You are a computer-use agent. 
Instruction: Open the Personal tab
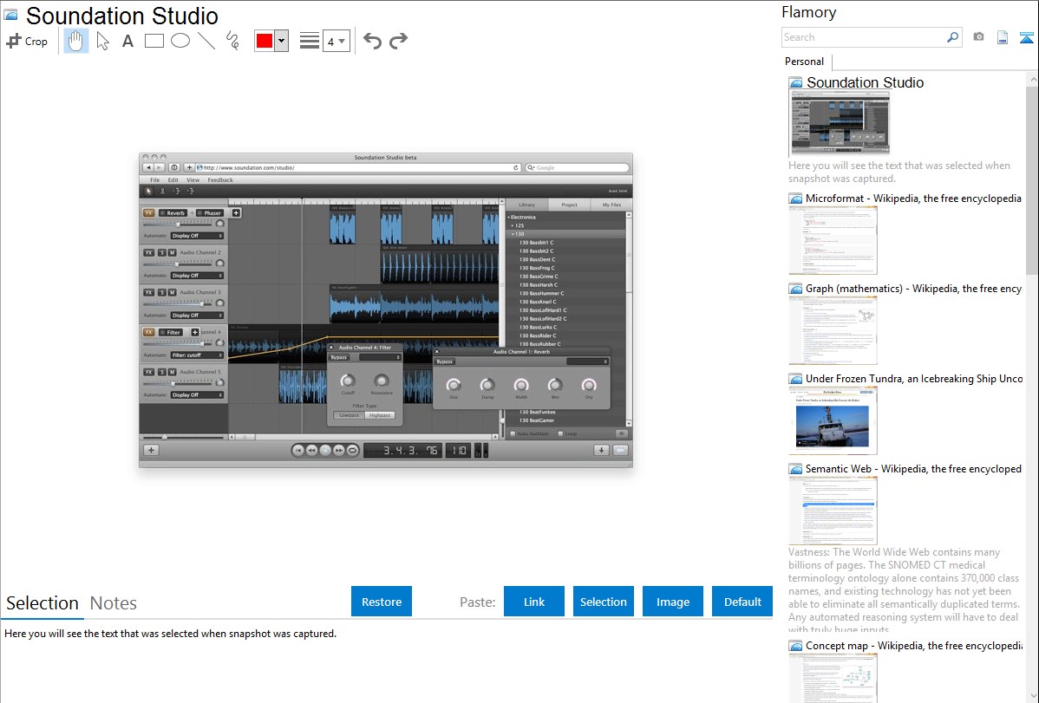coord(804,62)
